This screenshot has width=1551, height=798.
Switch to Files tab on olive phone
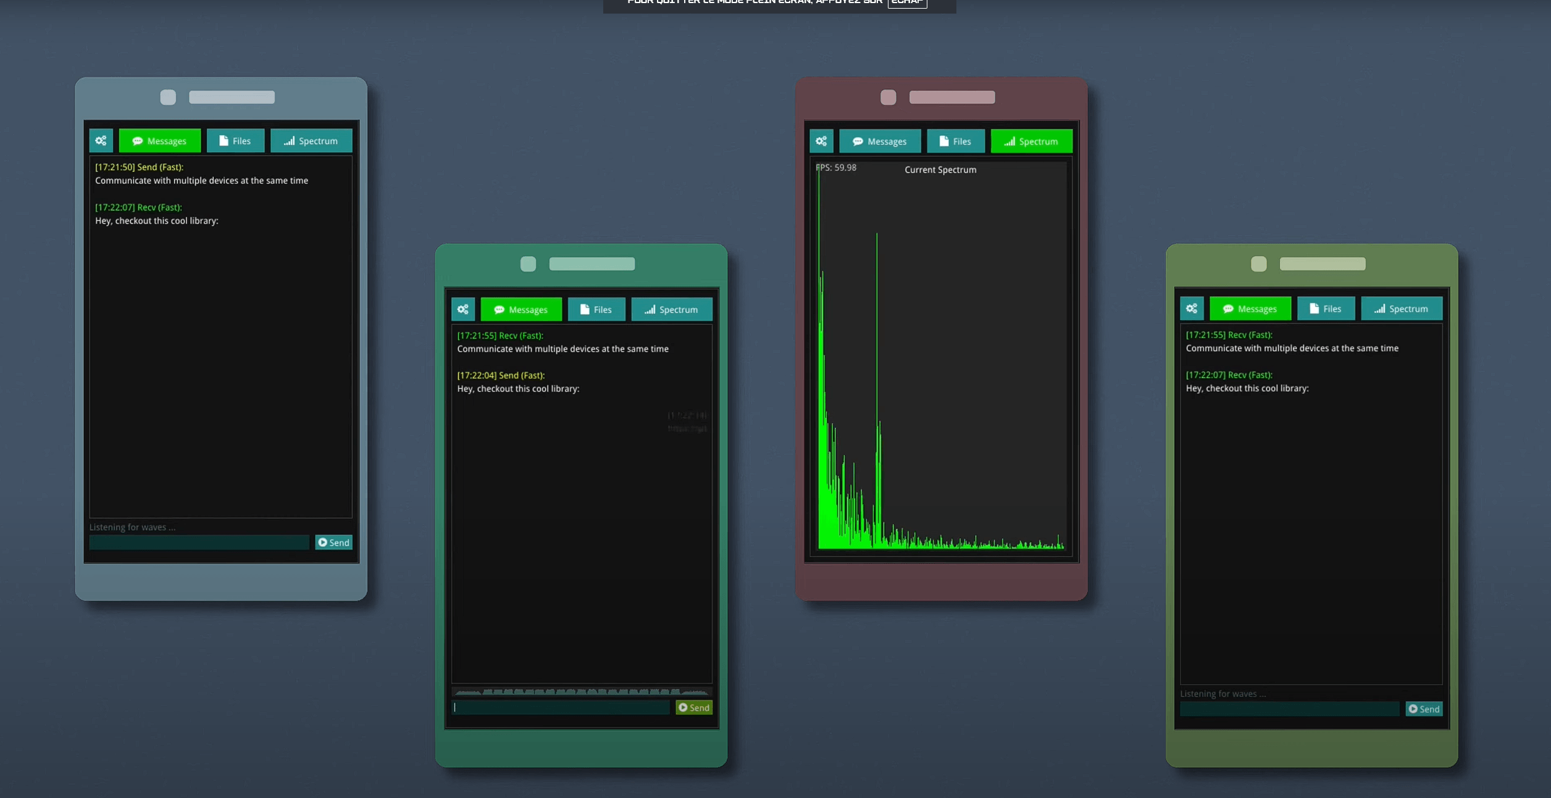click(1326, 309)
